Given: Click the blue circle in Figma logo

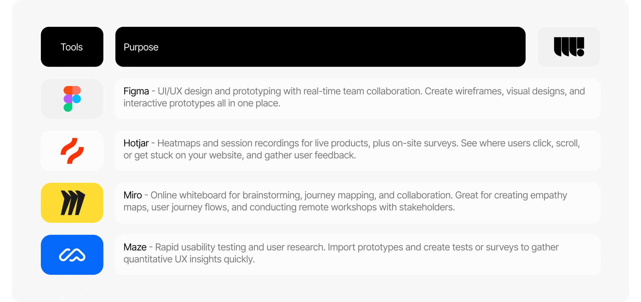Looking at the screenshot, I should point(77,99).
